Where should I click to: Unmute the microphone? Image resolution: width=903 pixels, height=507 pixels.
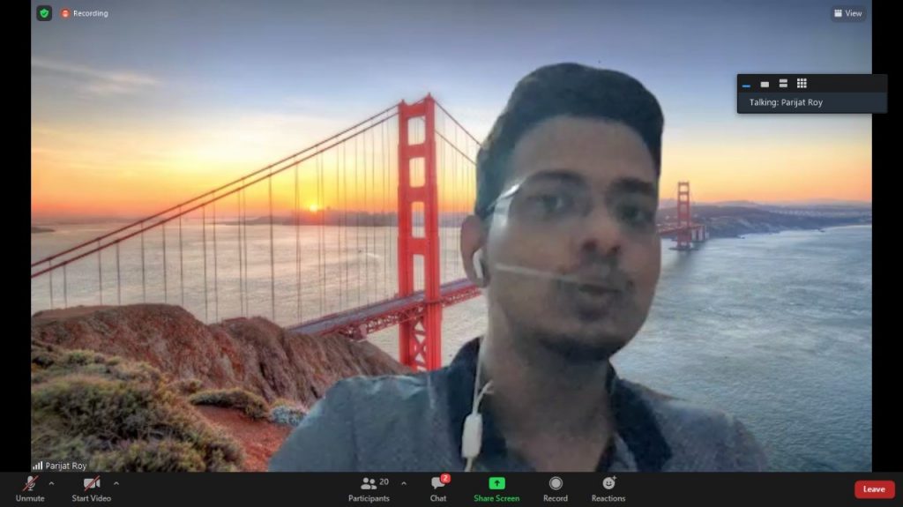[30, 489]
